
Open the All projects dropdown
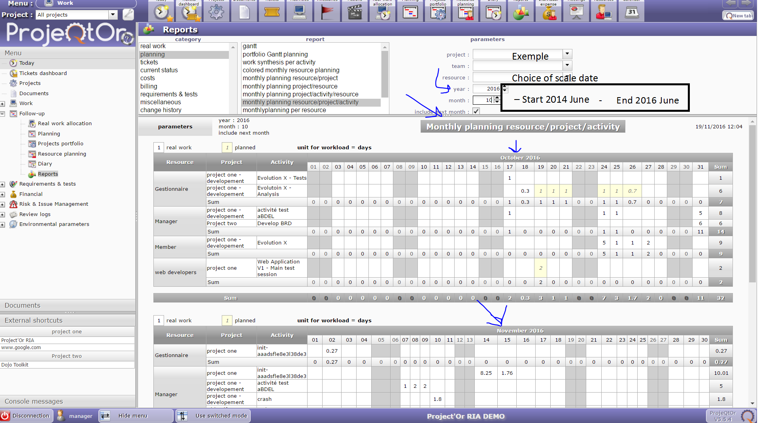(113, 15)
